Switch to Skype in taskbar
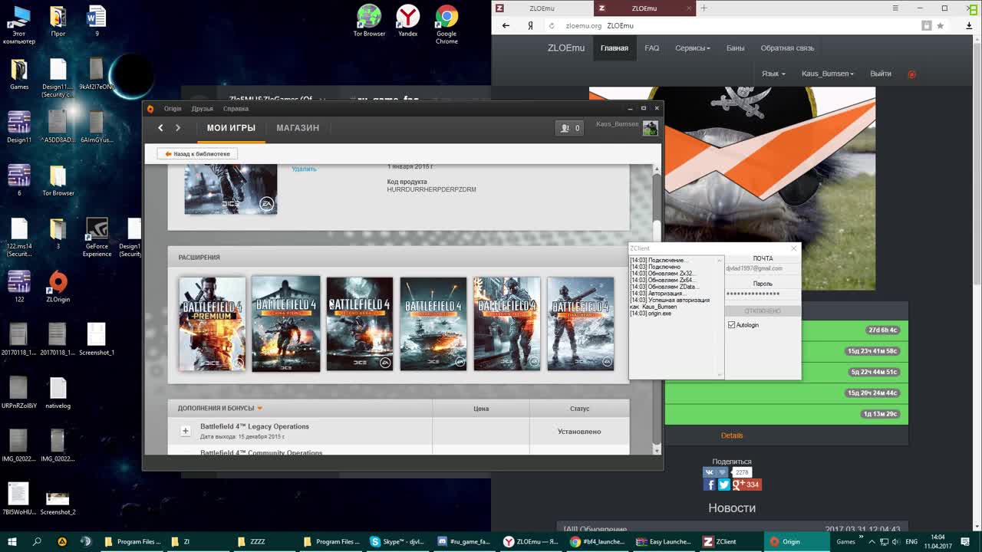Viewport: 982px width, 552px height. pyautogui.click(x=398, y=541)
